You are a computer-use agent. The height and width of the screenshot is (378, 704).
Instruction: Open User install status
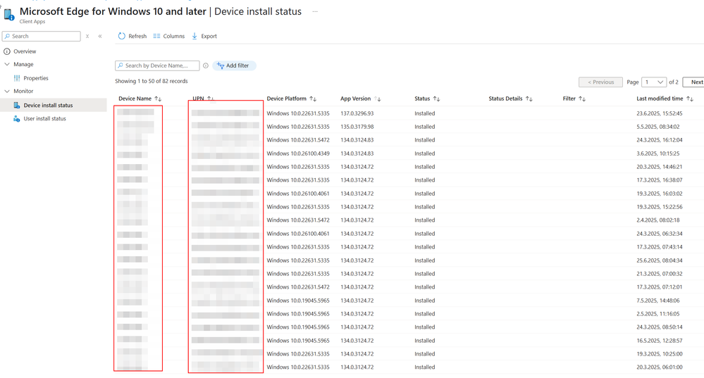[x=45, y=118]
